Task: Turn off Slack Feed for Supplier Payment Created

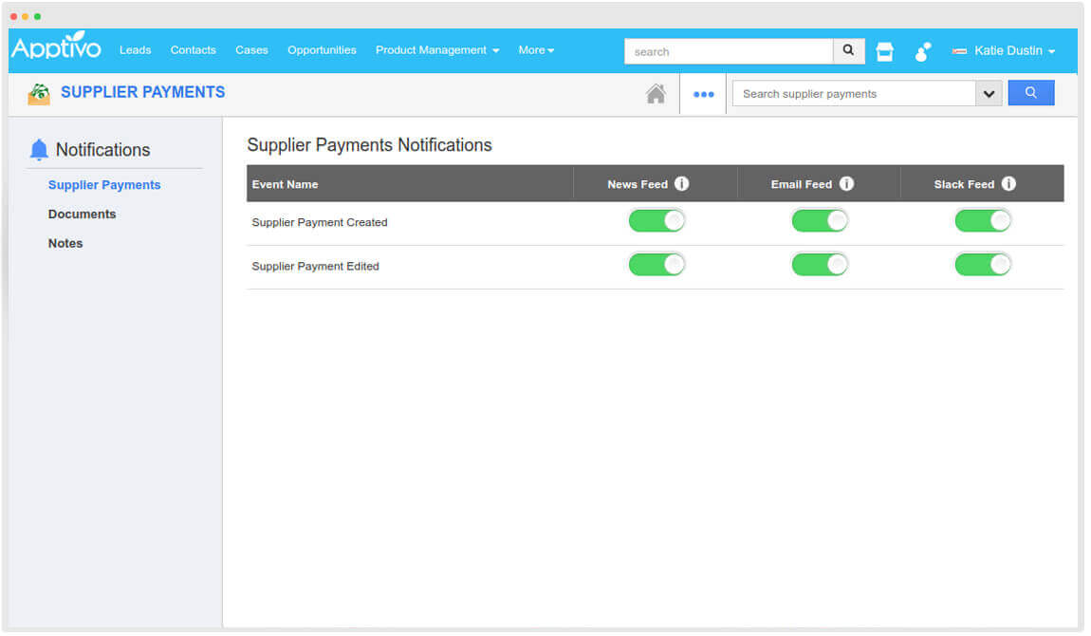Action: 983,221
